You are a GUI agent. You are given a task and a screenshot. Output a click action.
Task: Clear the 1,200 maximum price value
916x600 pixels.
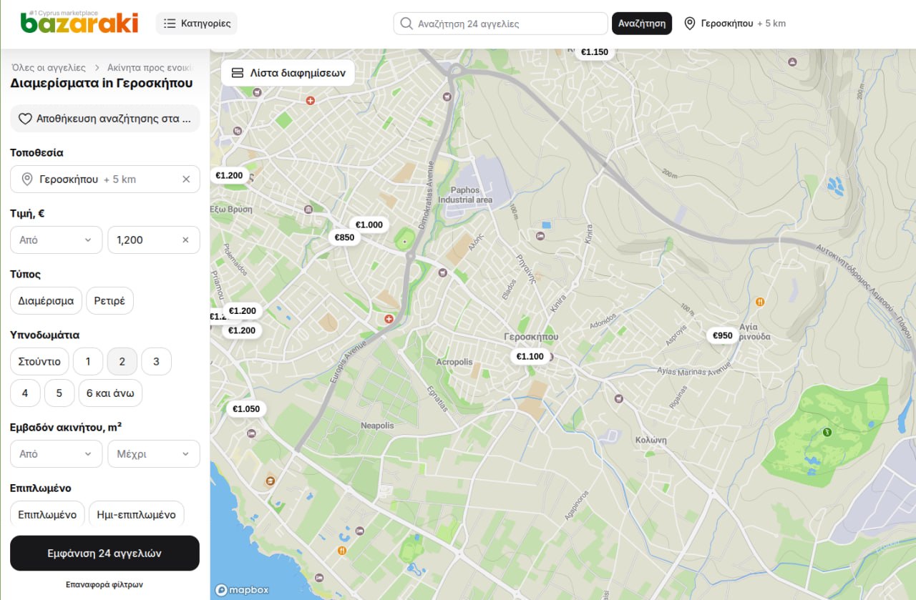point(185,240)
